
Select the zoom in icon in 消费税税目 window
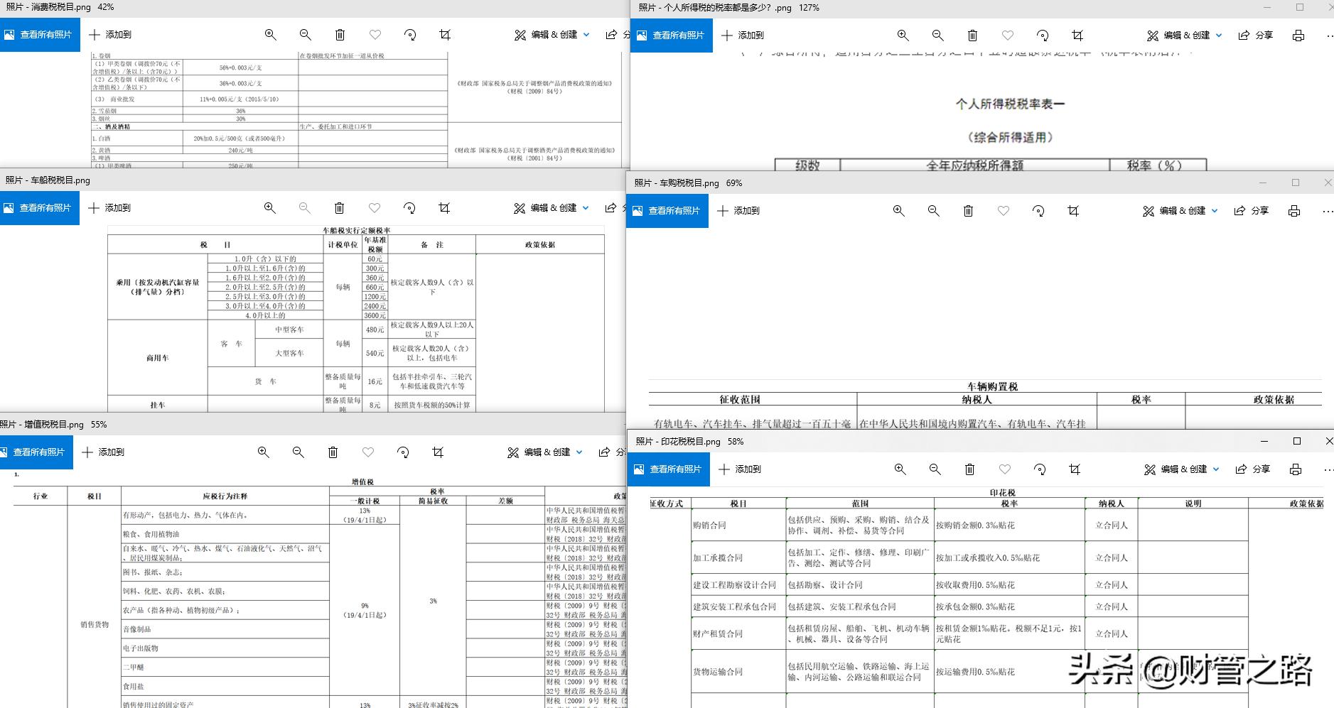click(270, 34)
